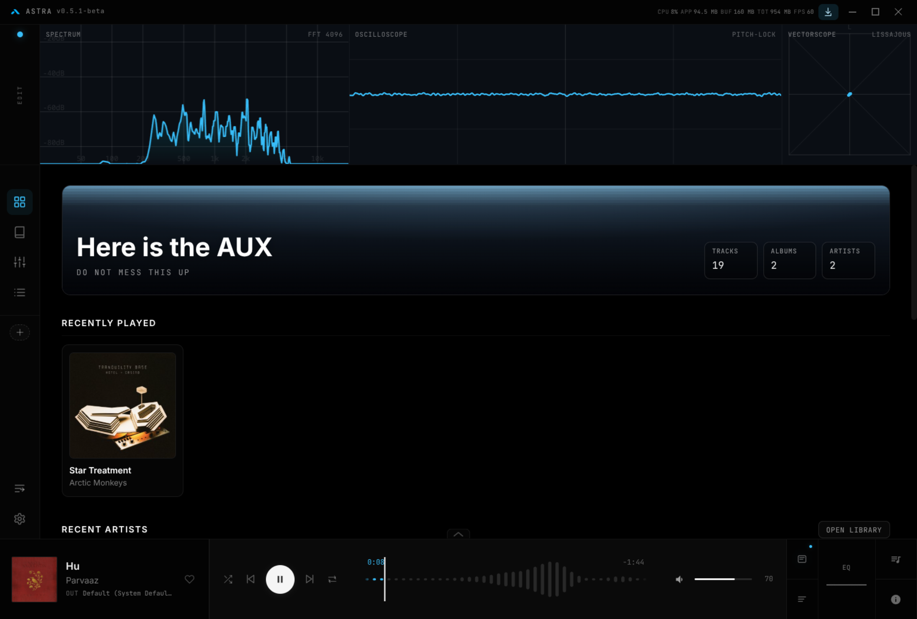
Task: Open the play queue music-list icon
Action: [895, 559]
